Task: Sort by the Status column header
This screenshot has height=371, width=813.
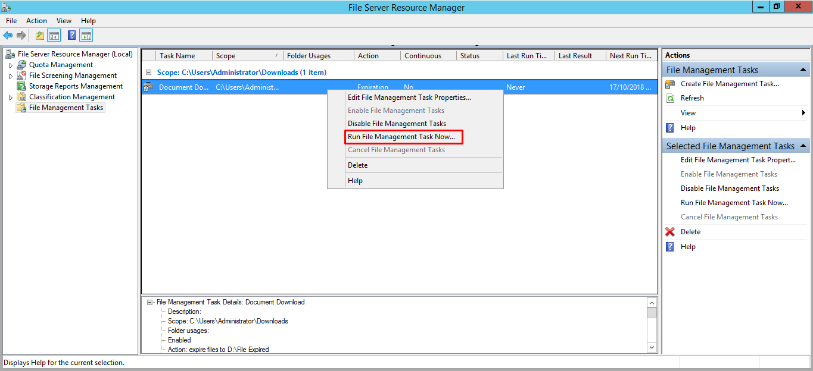Action: (479, 56)
